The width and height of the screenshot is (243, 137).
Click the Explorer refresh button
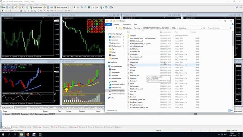[x=204, y=28]
